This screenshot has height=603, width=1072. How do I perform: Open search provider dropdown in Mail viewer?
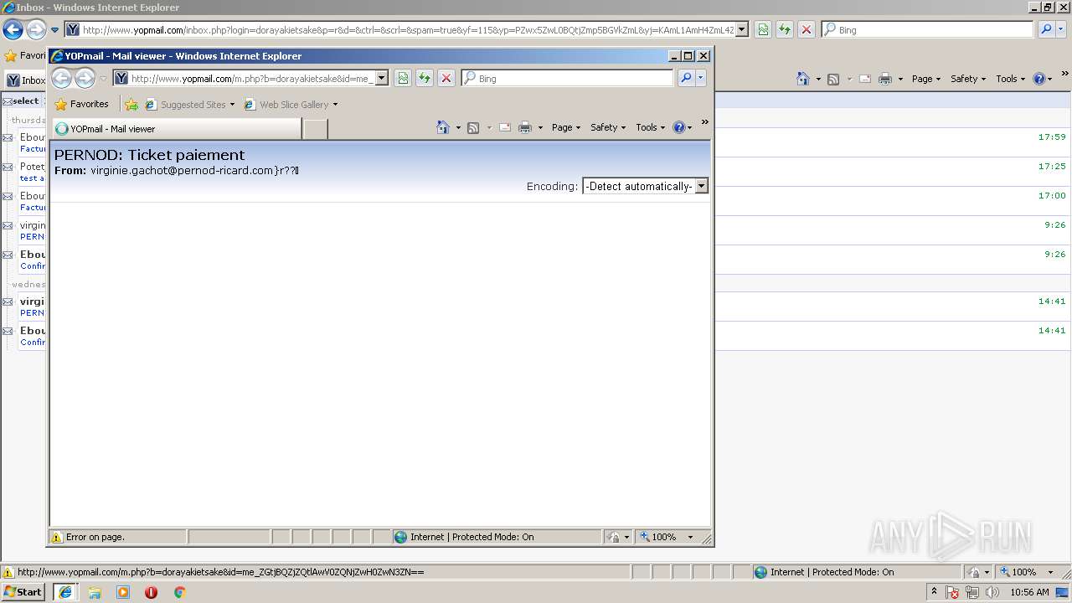pos(701,78)
